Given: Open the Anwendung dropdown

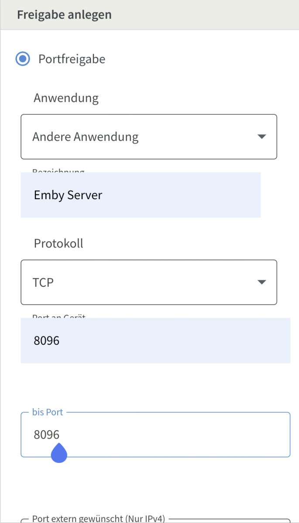Looking at the screenshot, I should (x=148, y=136).
